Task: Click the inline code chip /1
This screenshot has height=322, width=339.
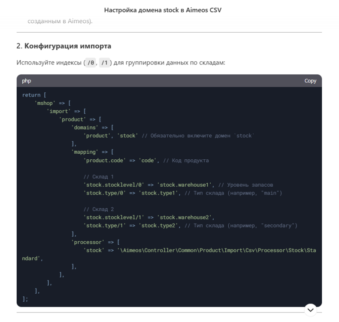Action: click(x=104, y=63)
